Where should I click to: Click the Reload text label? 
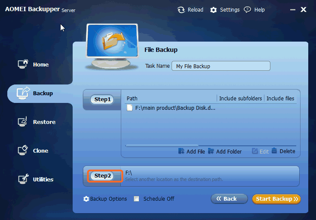(x=196, y=10)
